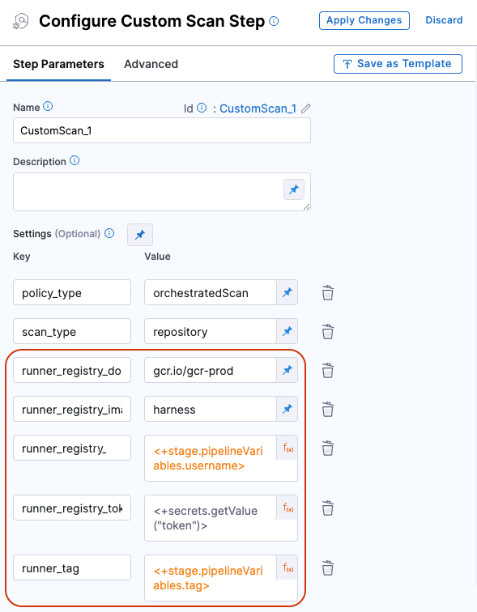The width and height of the screenshot is (477, 612).
Task: Switch to the Advanced tab
Action: 151,64
